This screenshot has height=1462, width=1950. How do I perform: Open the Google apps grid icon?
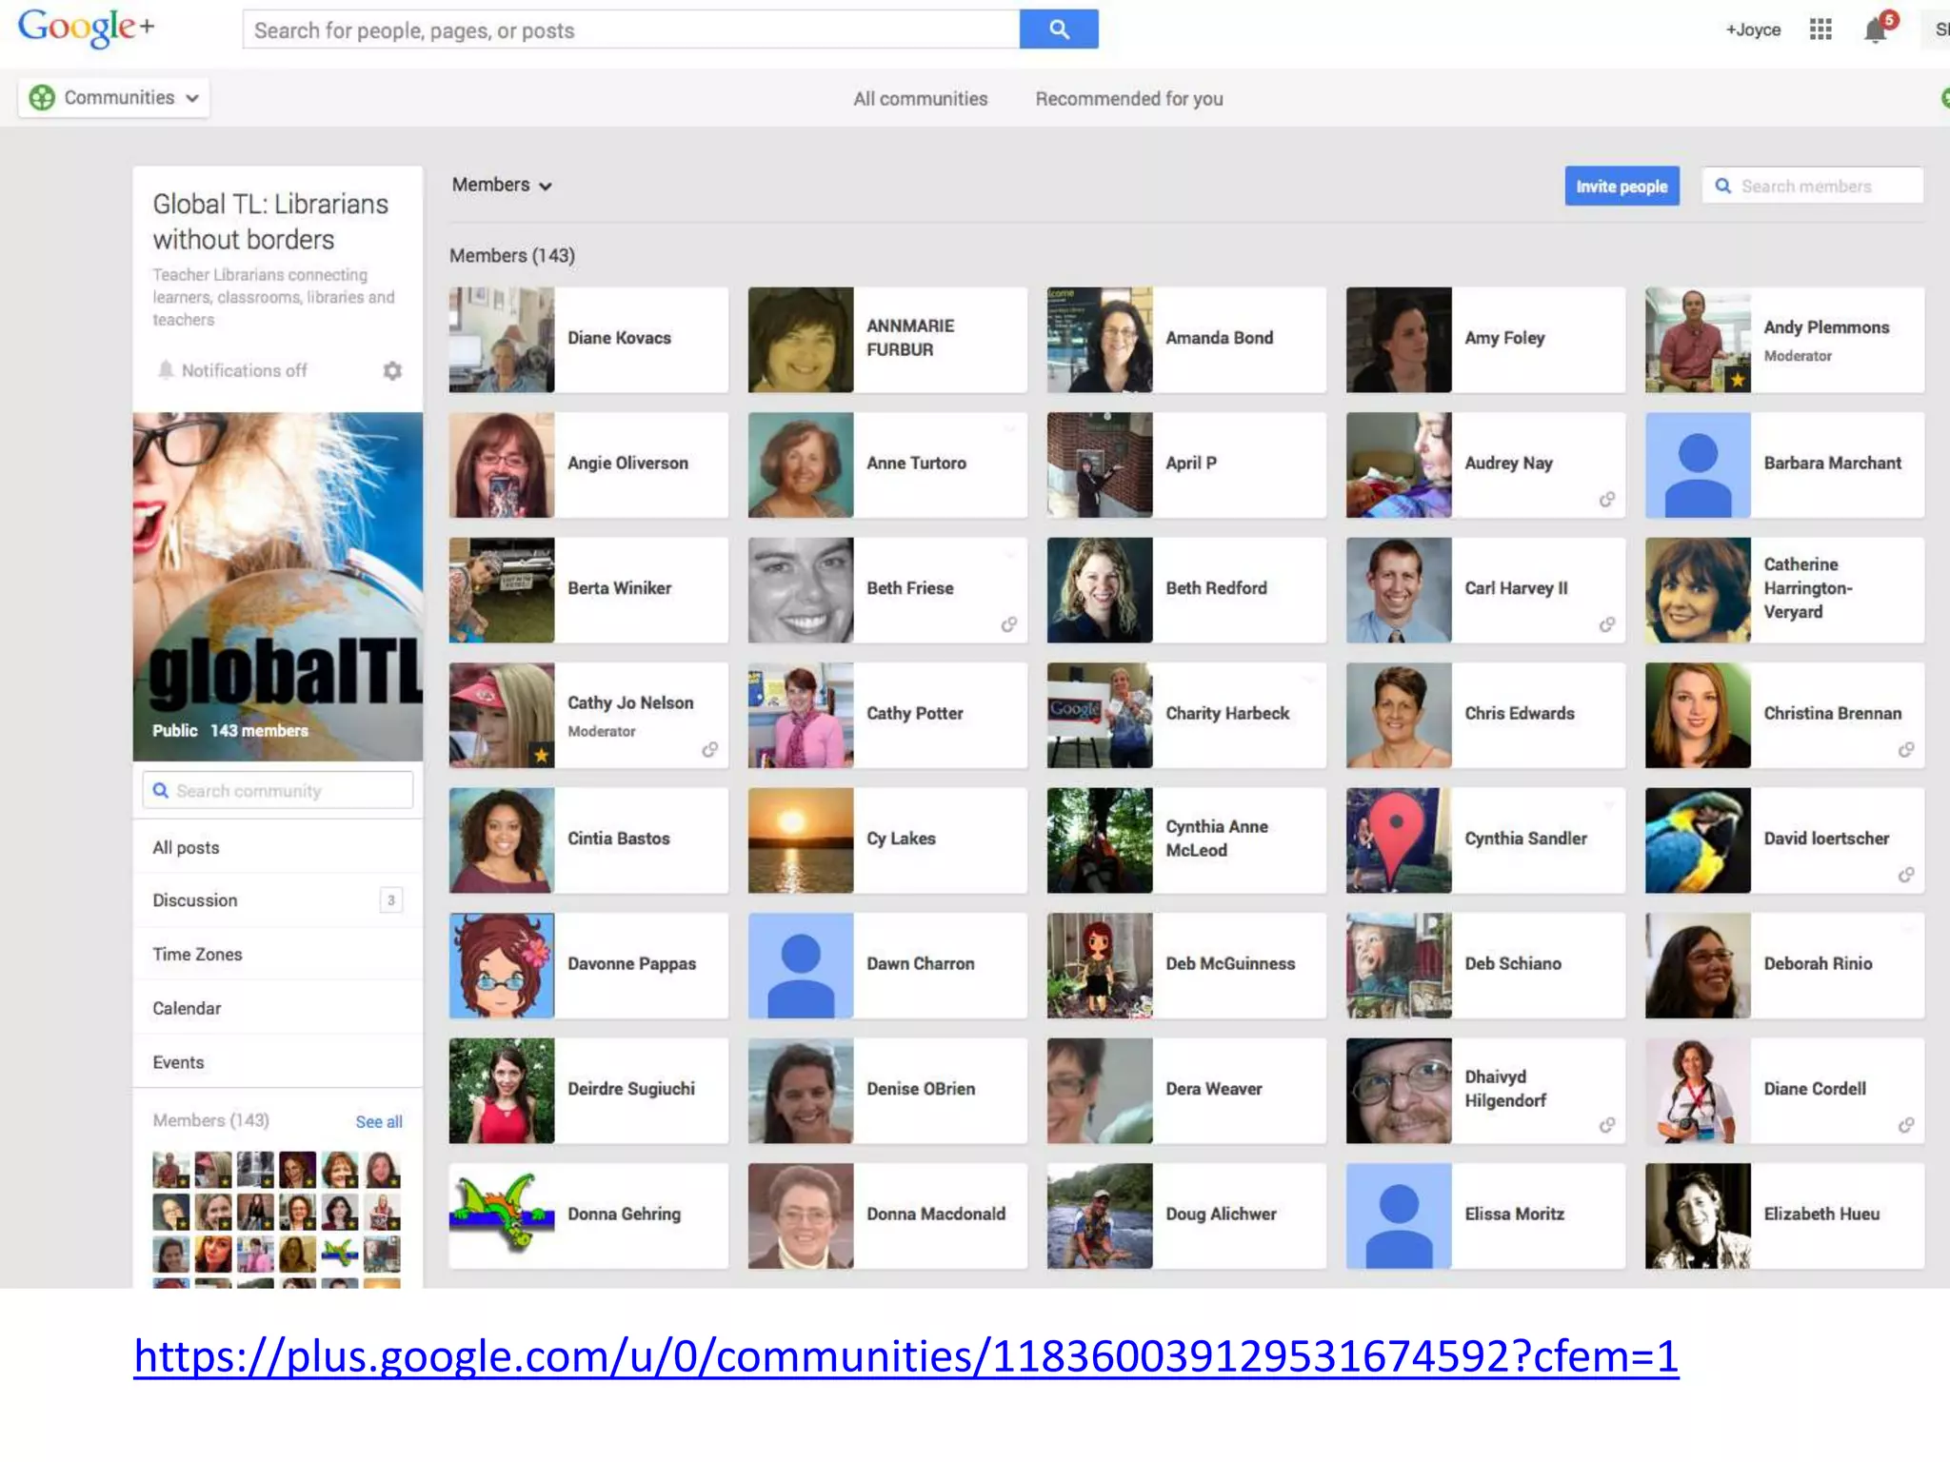point(1820,30)
